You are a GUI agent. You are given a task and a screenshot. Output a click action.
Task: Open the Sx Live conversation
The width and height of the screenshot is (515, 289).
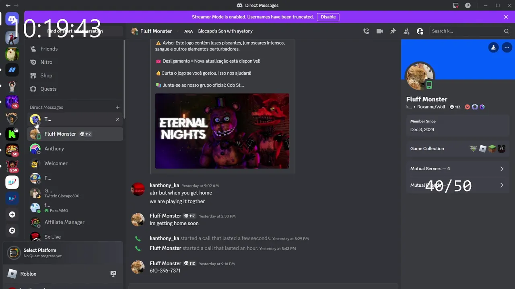click(x=75, y=237)
